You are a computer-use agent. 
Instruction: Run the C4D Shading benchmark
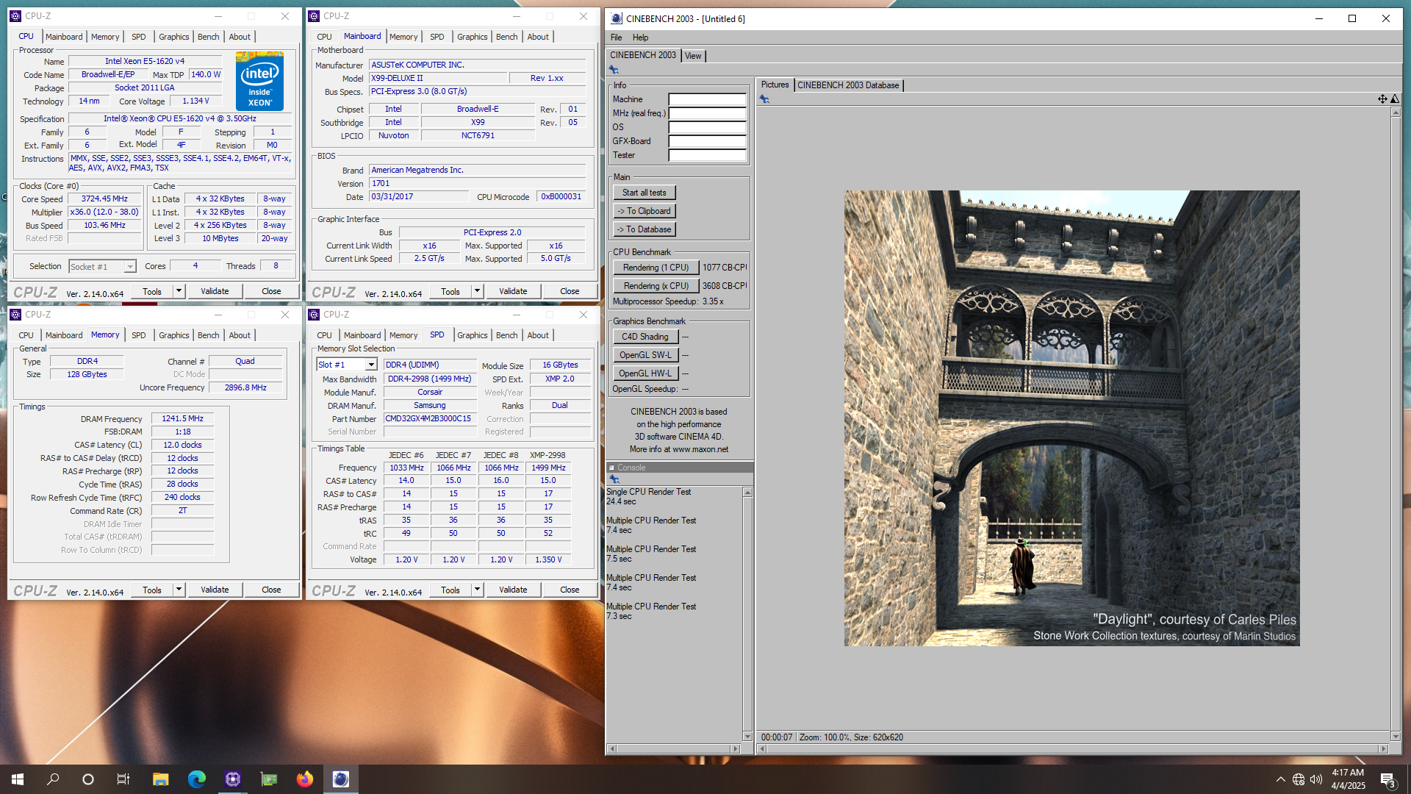pos(645,337)
